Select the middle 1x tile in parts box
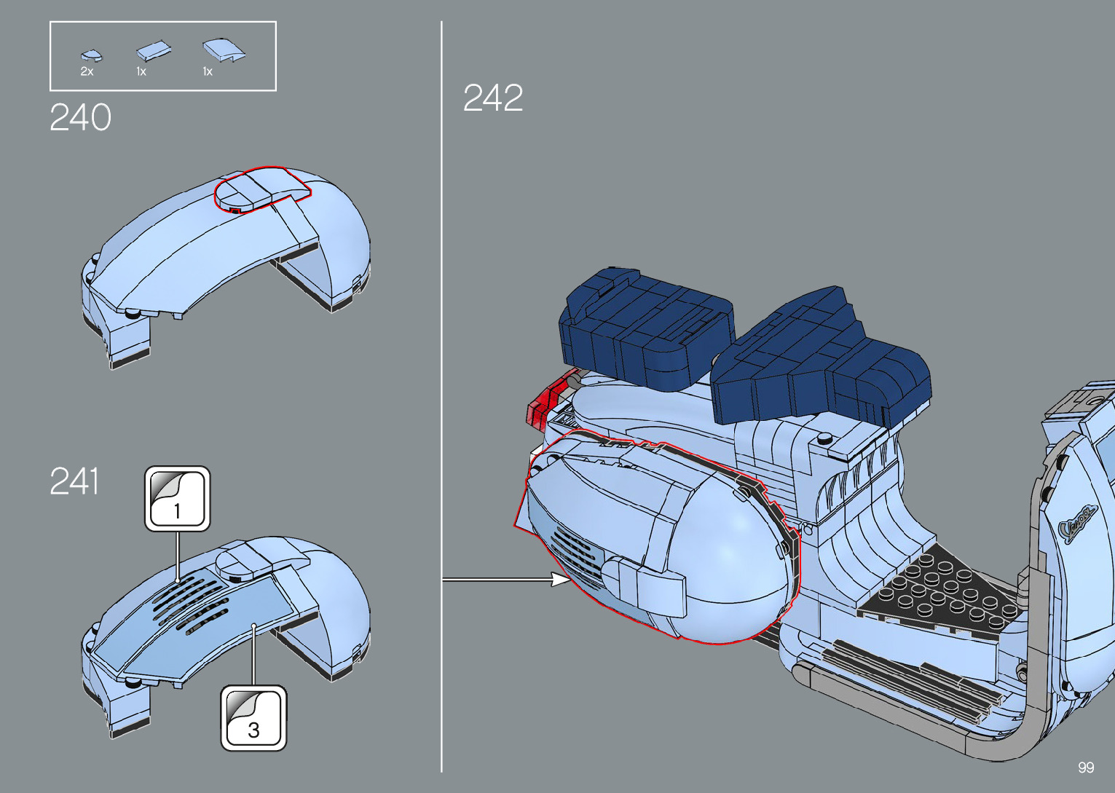The image size is (1115, 793). [x=153, y=51]
